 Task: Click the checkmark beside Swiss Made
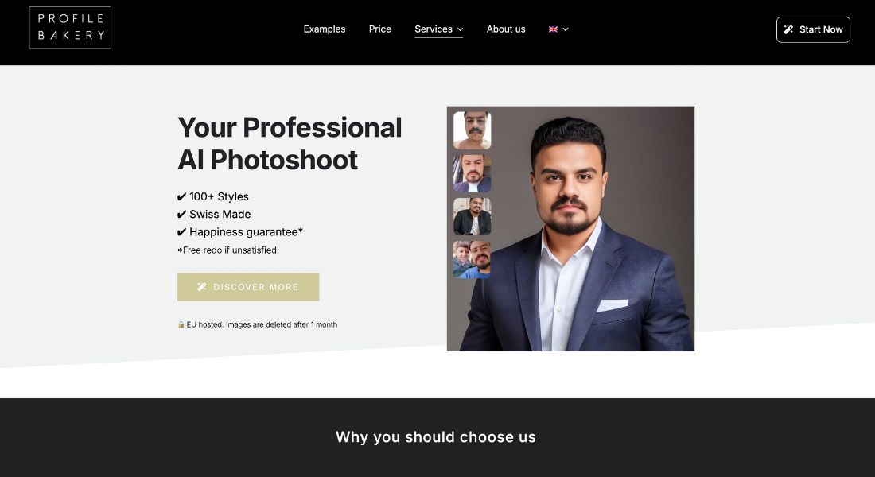point(181,215)
